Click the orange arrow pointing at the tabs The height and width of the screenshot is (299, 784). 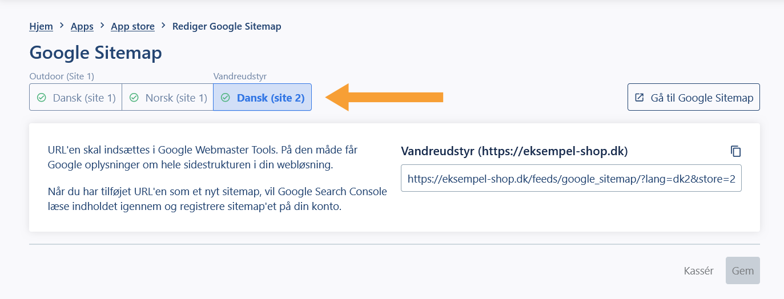click(385, 98)
